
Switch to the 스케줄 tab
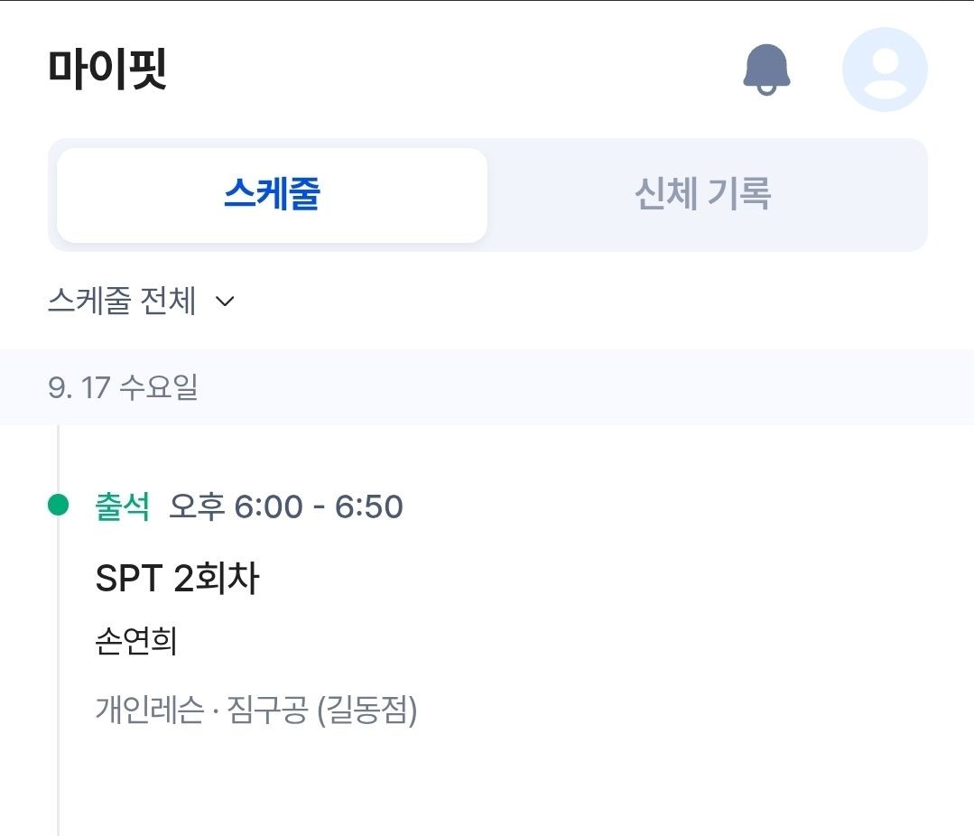pos(272,195)
